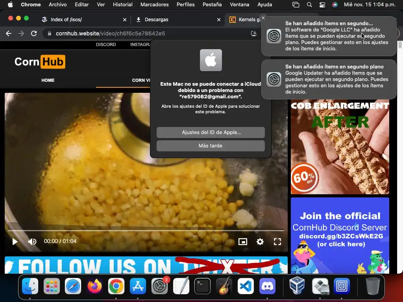
Task: Open TextEdit from the Dock
Action: tap(181, 286)
